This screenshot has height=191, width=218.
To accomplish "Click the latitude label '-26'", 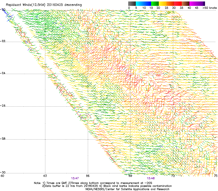I will [x=3, y=106].
